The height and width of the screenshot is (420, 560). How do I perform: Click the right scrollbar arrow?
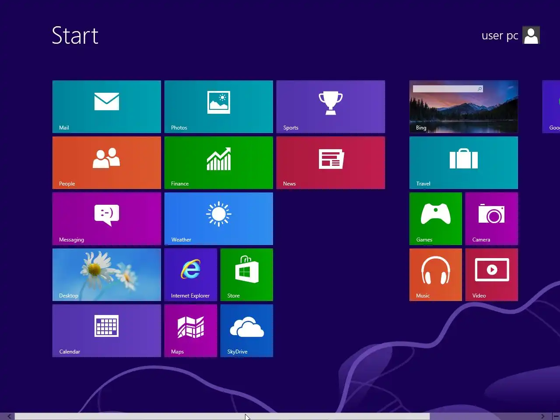[x=542, y=416]
